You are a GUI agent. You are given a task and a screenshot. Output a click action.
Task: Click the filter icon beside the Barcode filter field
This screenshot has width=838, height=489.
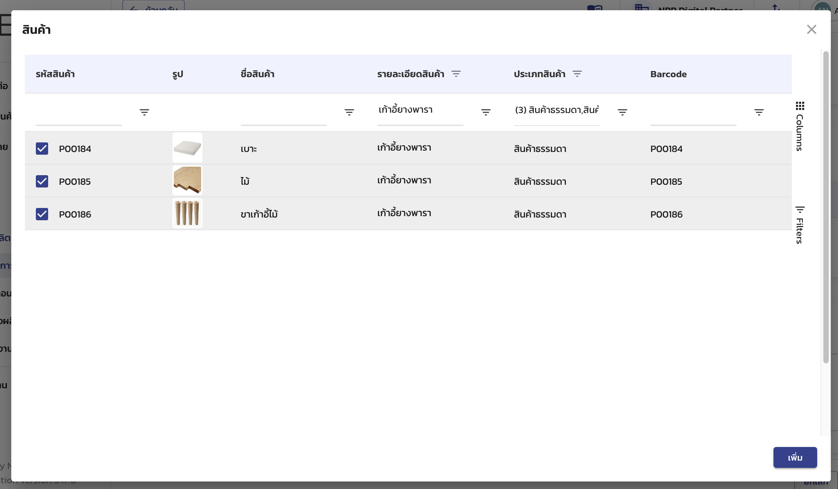tap(759, 112)
